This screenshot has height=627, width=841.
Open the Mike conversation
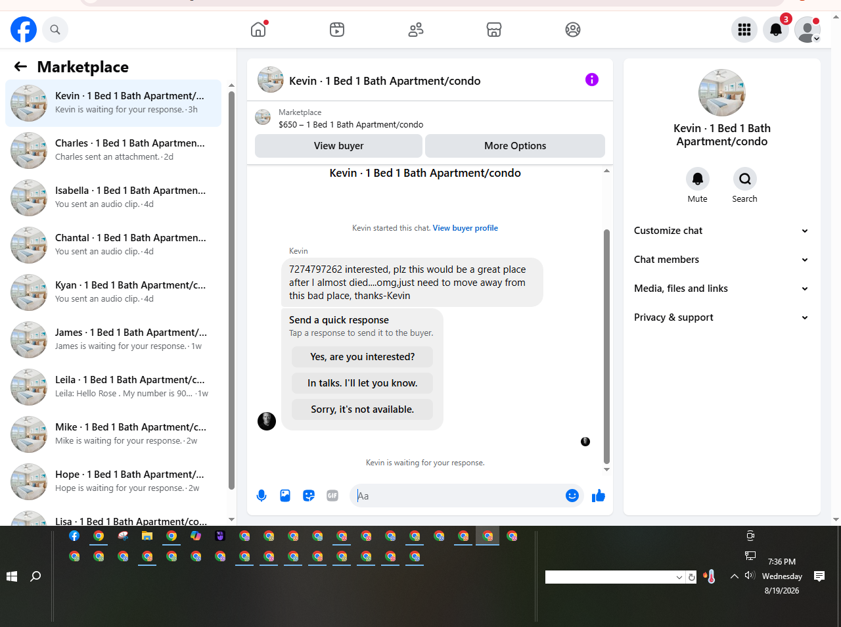coord(114,434)
